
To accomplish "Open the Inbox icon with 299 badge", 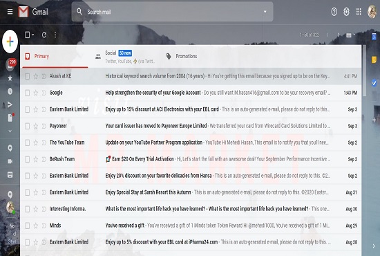I will pos(10,65).
